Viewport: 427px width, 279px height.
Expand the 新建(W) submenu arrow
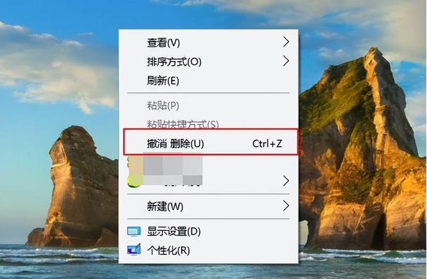(286, 206)
